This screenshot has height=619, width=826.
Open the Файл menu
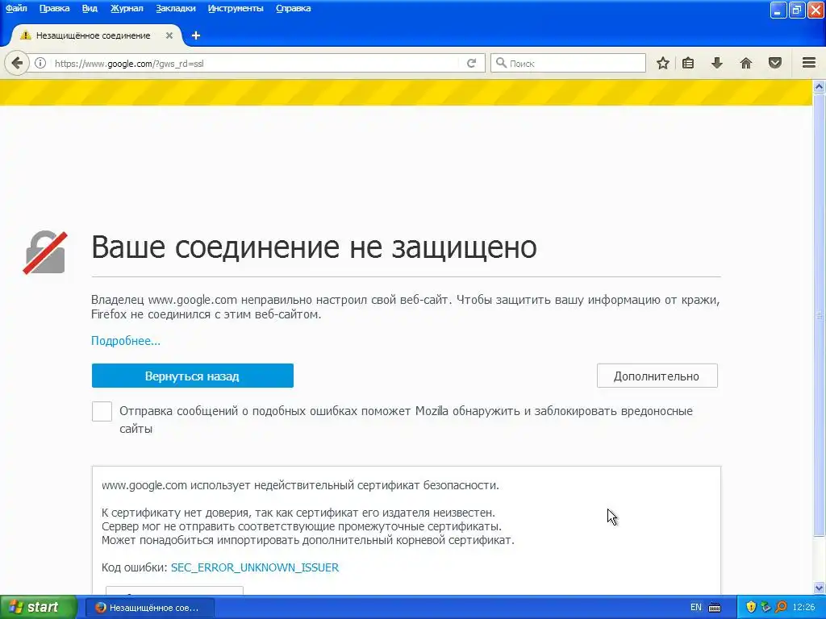click(16, 8)
